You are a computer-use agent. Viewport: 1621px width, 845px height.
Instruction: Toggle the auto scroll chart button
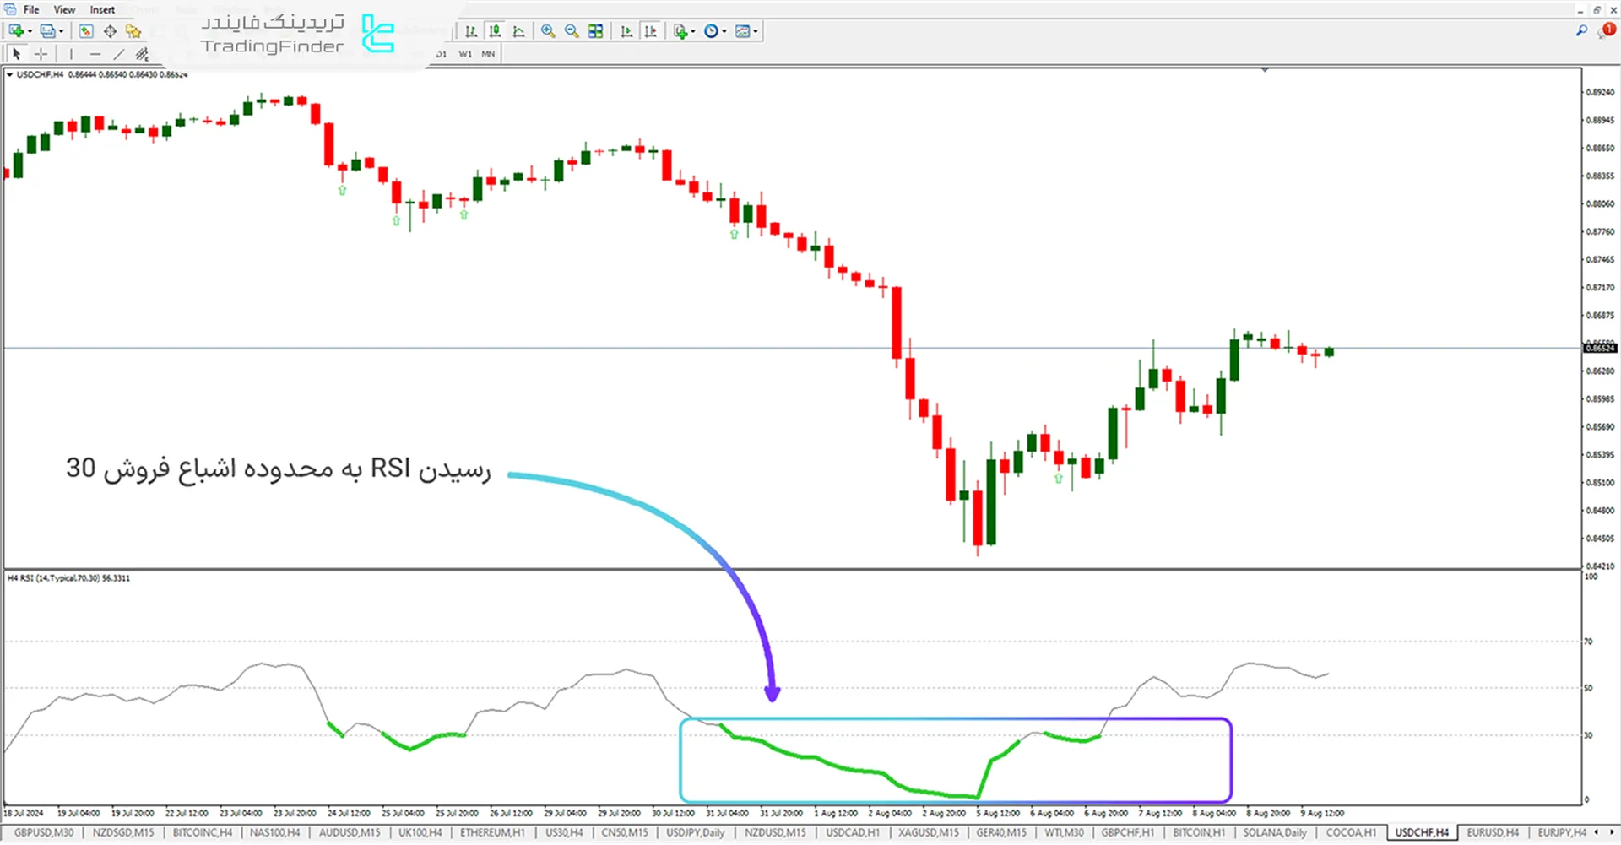click(x=626, y=31)
